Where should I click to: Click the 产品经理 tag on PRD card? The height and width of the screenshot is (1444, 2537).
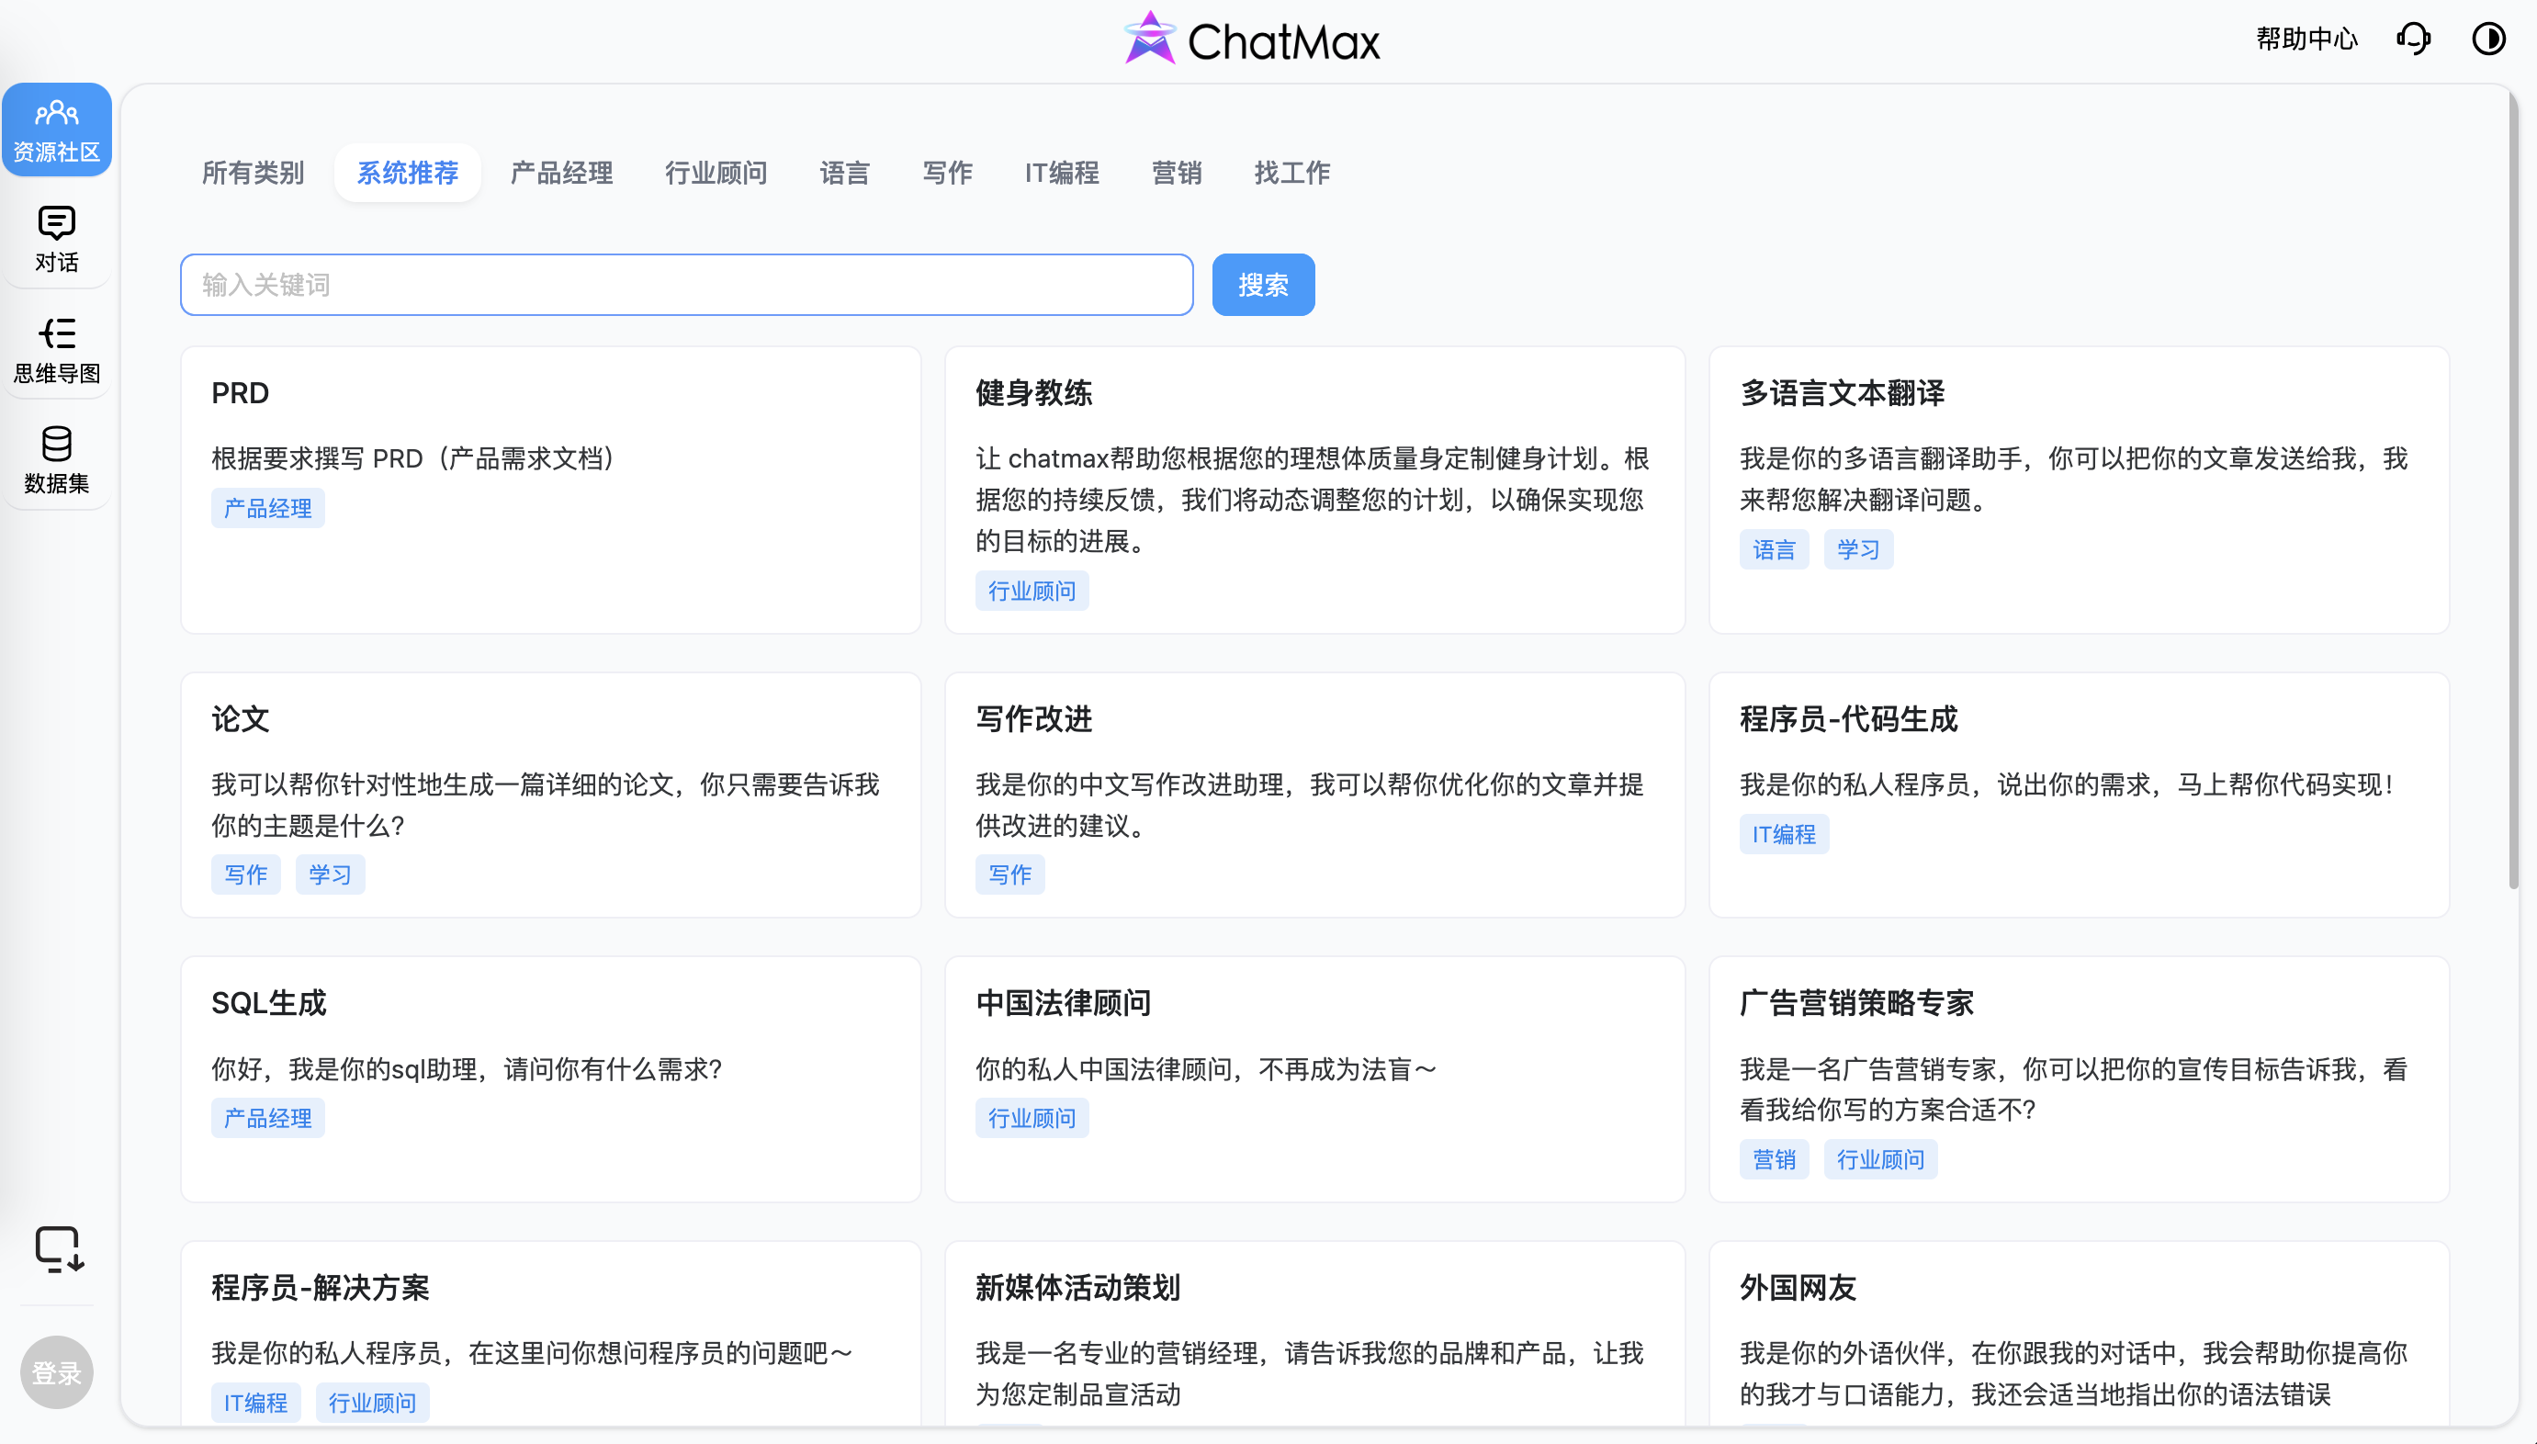click(x=267, y=508)
